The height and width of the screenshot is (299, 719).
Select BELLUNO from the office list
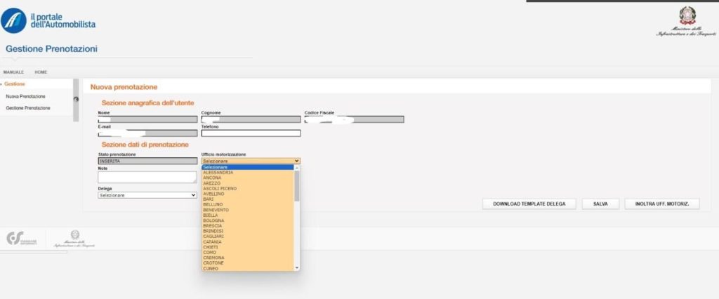[248, 204]
